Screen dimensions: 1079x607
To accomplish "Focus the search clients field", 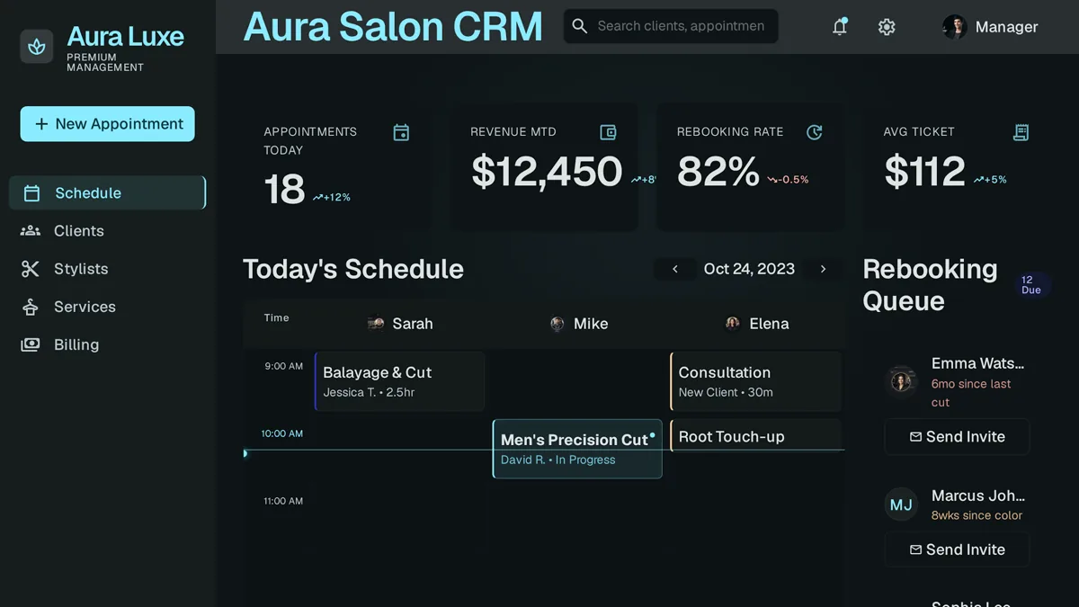I will (x=671, y=26).
